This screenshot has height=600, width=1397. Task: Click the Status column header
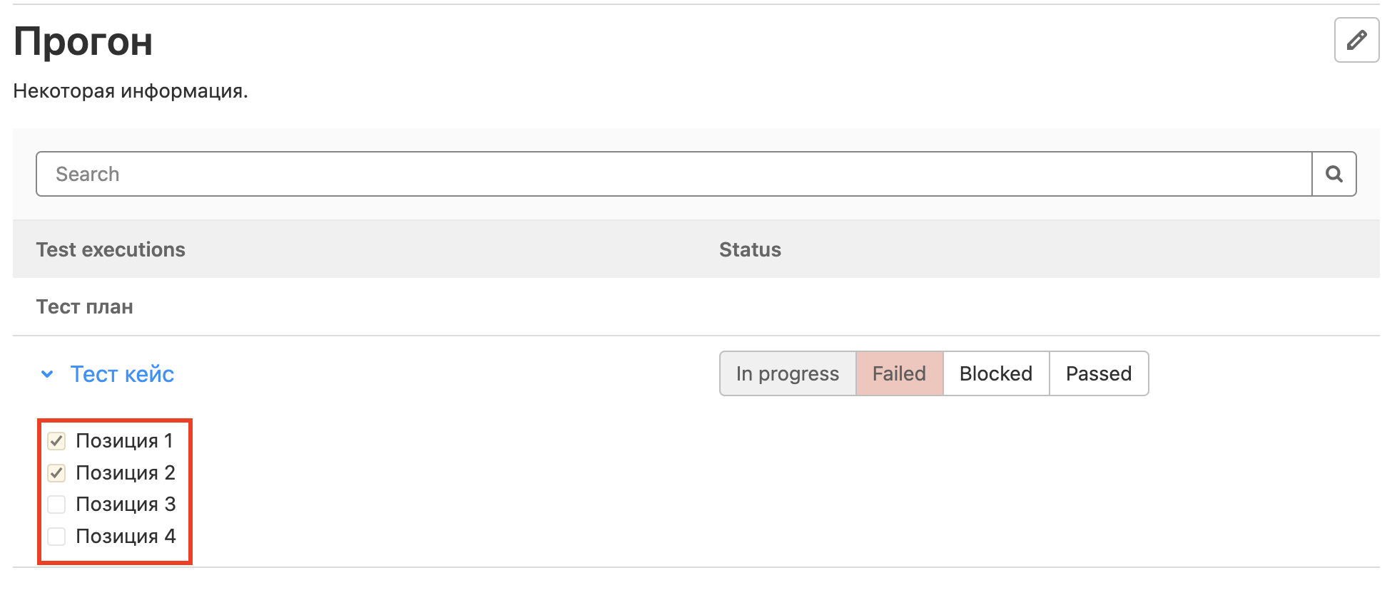pos(750,249)
